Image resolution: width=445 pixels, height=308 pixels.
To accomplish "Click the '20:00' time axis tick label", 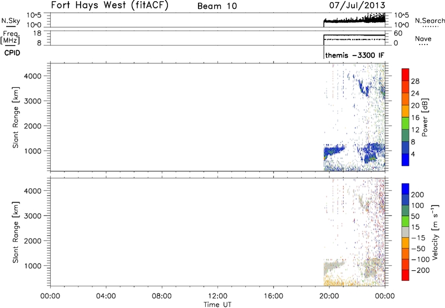I will click(x=329, y=296).
